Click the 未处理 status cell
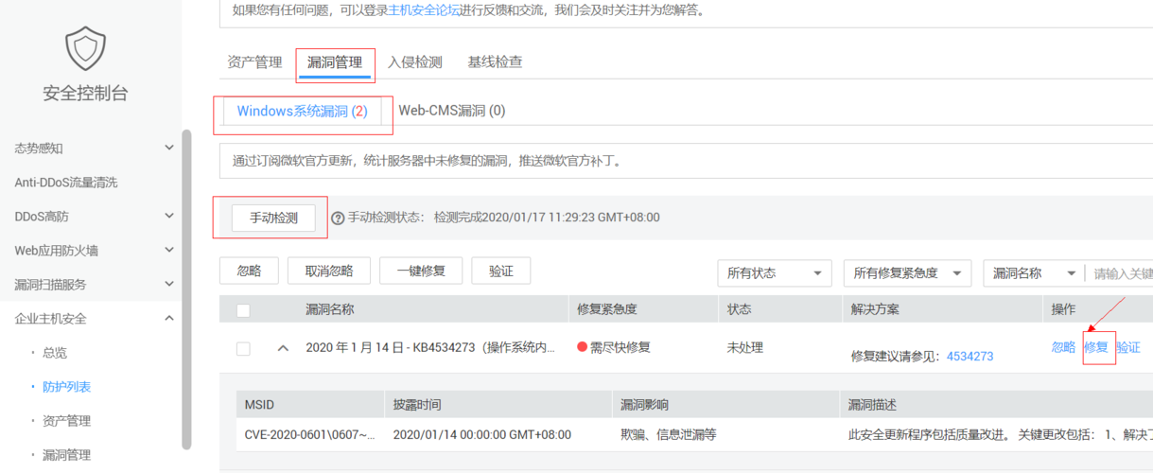Image resolution: width=1153 pixels, height=473 pixels. click(x=745, y=347)
